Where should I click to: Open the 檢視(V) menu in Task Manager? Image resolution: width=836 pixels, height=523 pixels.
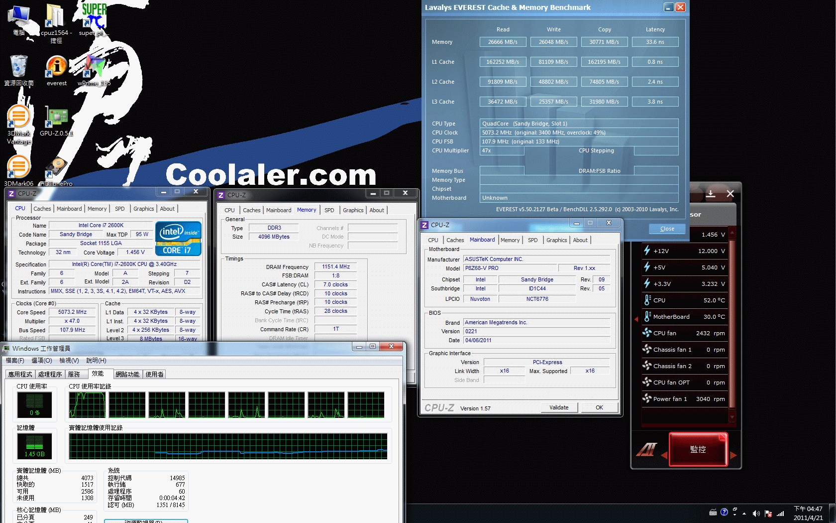click(x=69, y=360)
